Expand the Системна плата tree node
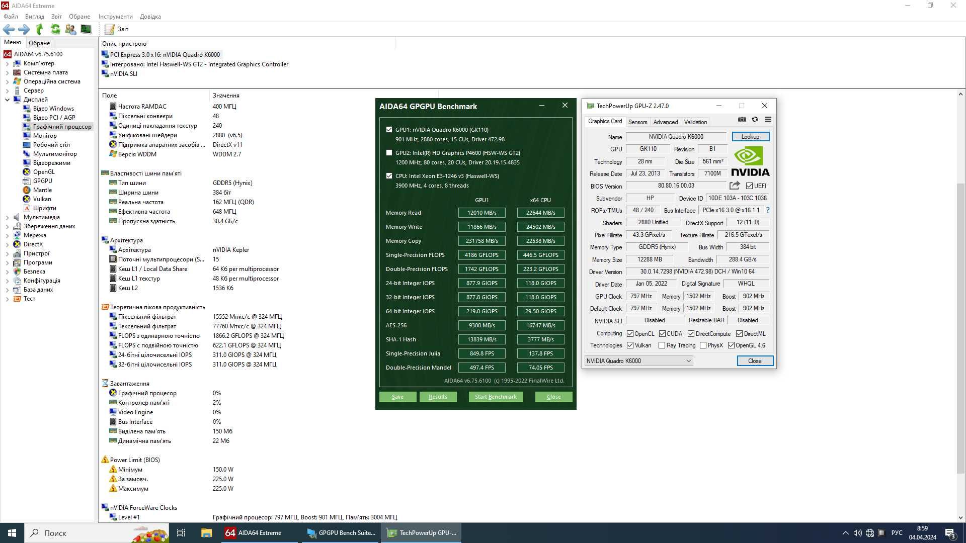The image size is (966, 543). pos(7,73)
